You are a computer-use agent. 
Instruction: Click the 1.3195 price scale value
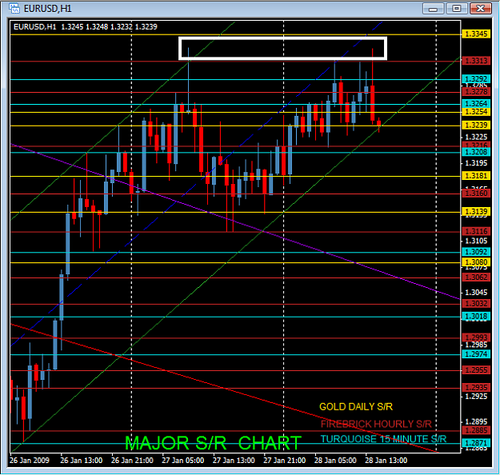[476, 163]
